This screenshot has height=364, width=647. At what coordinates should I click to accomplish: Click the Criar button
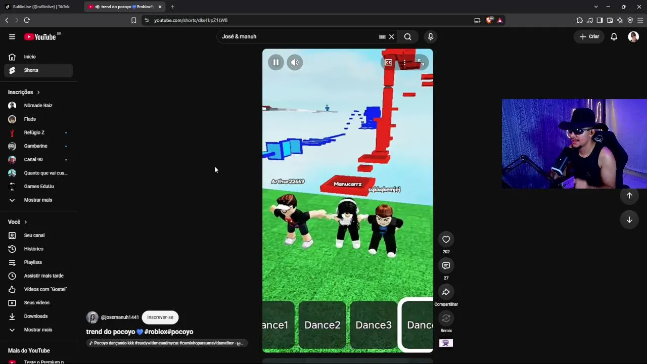tap(589, 36)
